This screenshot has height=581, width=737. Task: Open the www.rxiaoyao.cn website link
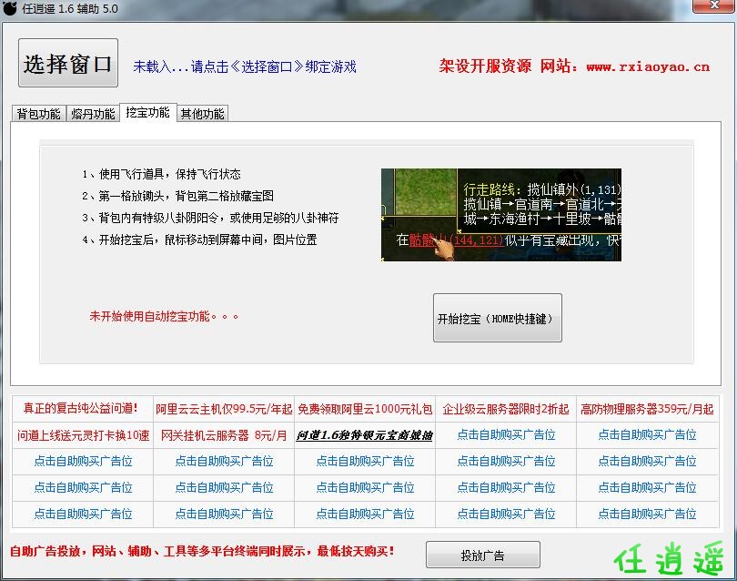pyautogui.click(x=648, y=66)
